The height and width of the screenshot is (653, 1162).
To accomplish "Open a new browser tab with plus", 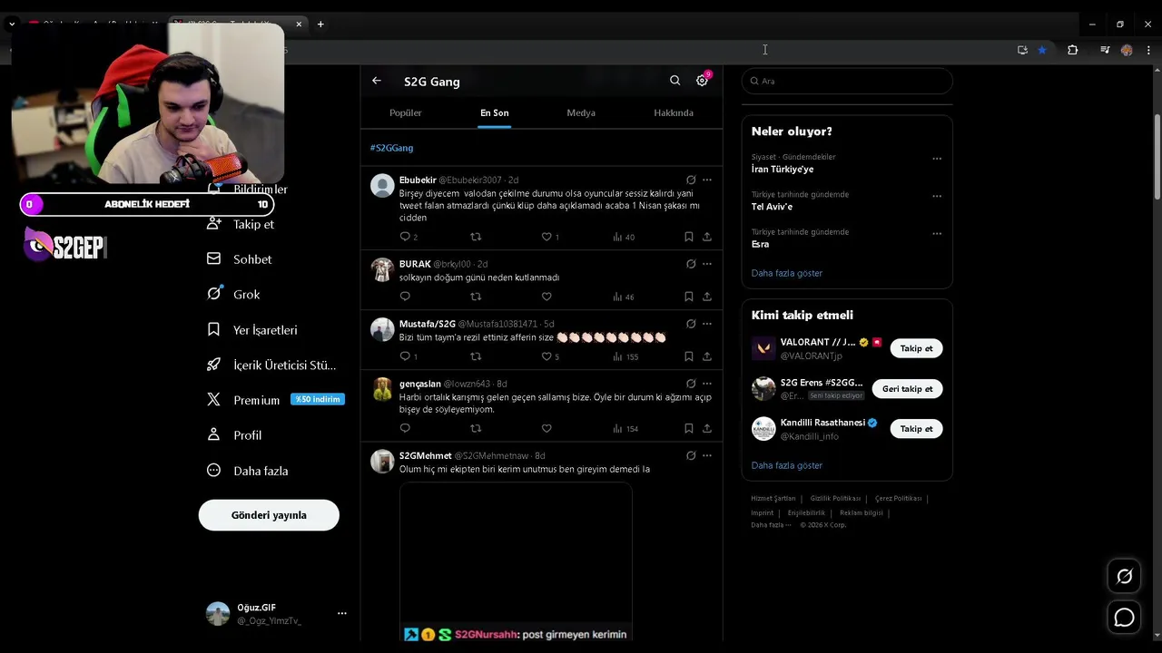I will pos(320,24).
